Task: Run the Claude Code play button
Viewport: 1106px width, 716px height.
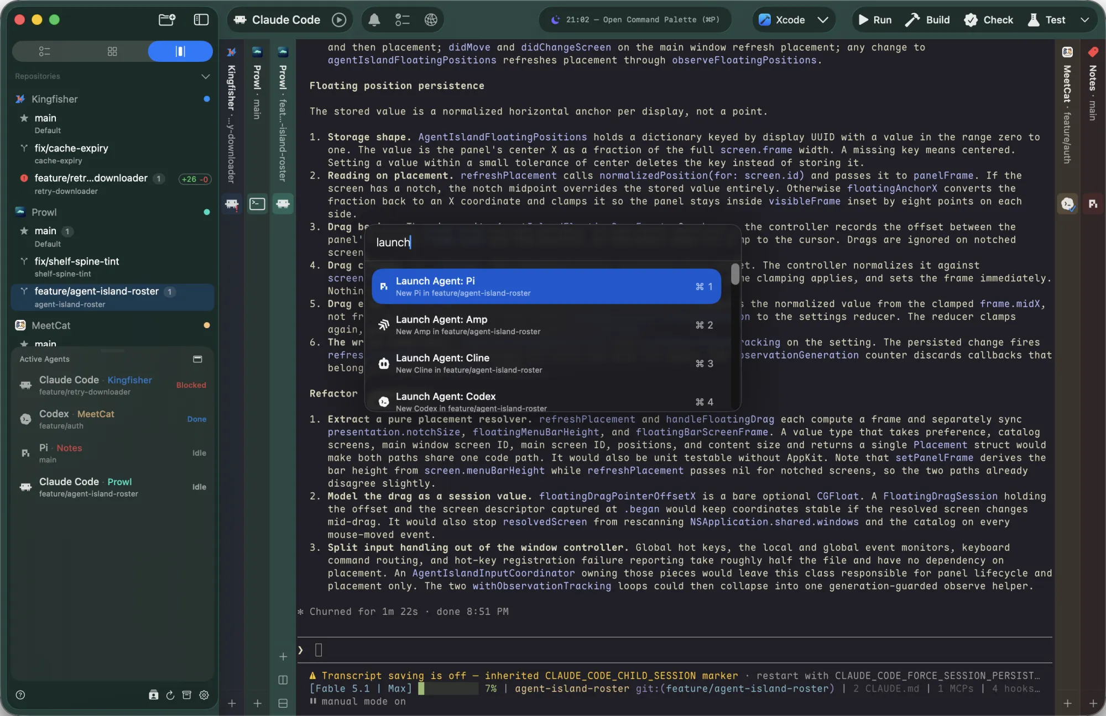Action: (339, 20)
